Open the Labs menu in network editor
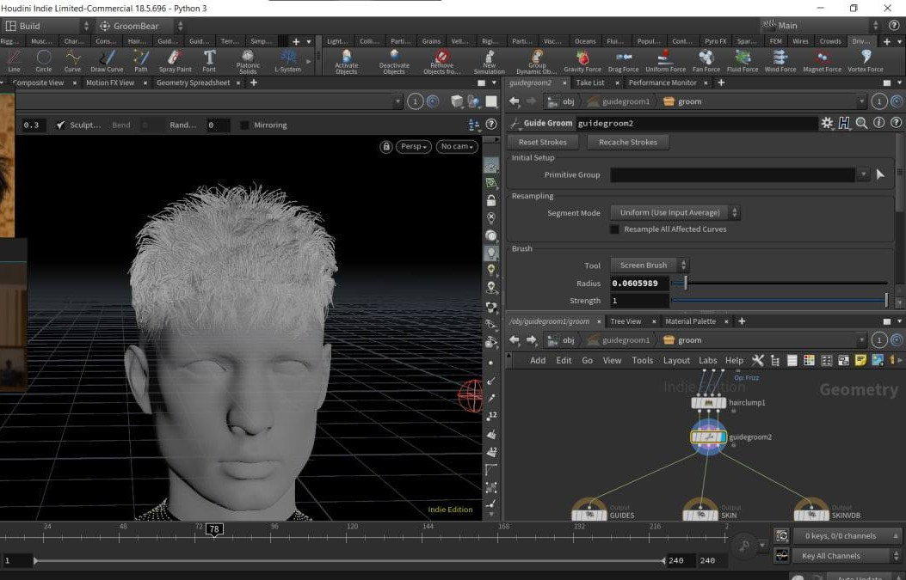906x580 pixels. click(707, 361)
